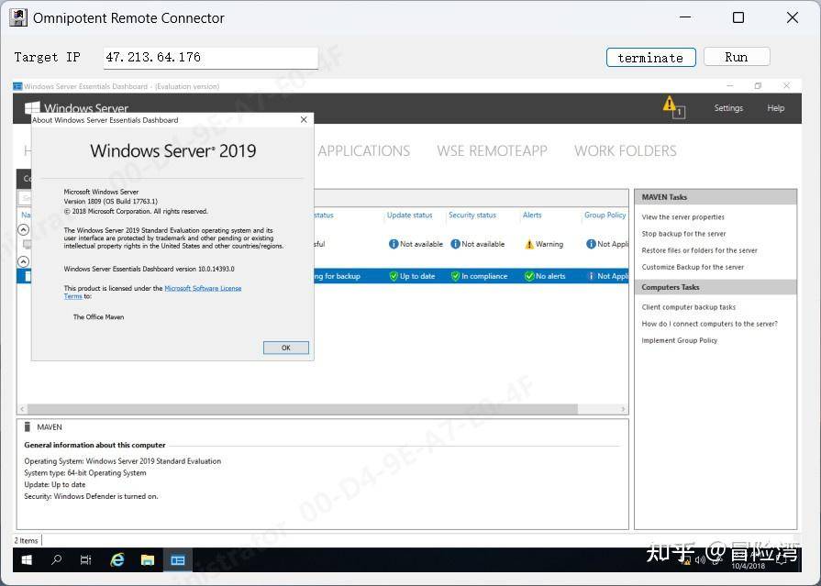
Task: Select the Dashboard app icon in taskbar
Action: [x=178, y=559]
